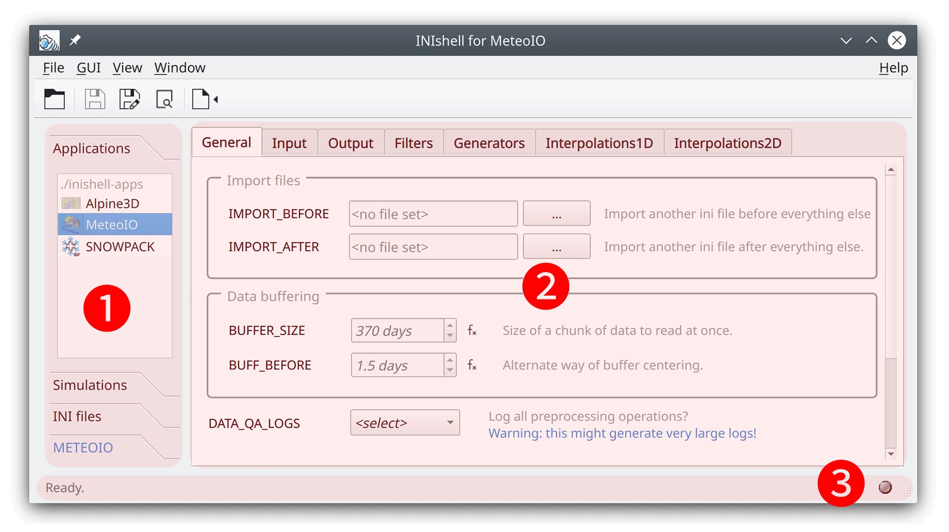Image resolution: width=949 pixels, height=532 pixels.
Task: Click the open INI file toolbar icon
Action: [54, 99]
